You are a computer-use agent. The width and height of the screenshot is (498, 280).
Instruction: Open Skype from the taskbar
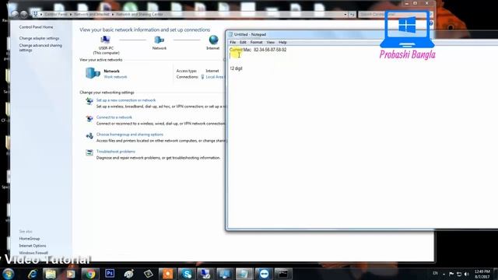coord(187,274)
